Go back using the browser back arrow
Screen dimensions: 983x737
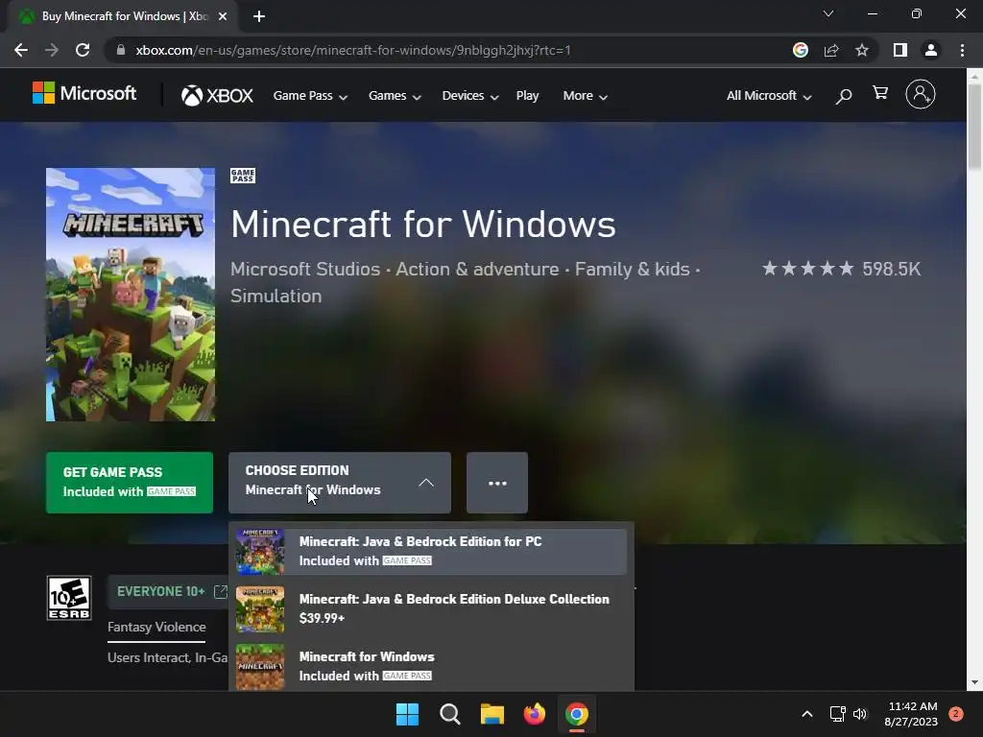tap(21, 50)
